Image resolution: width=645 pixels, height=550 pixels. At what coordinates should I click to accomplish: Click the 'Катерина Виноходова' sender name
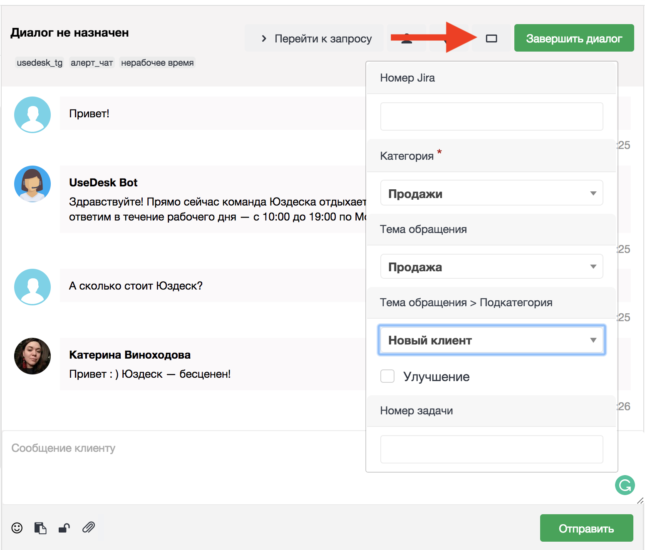(130, 355)
